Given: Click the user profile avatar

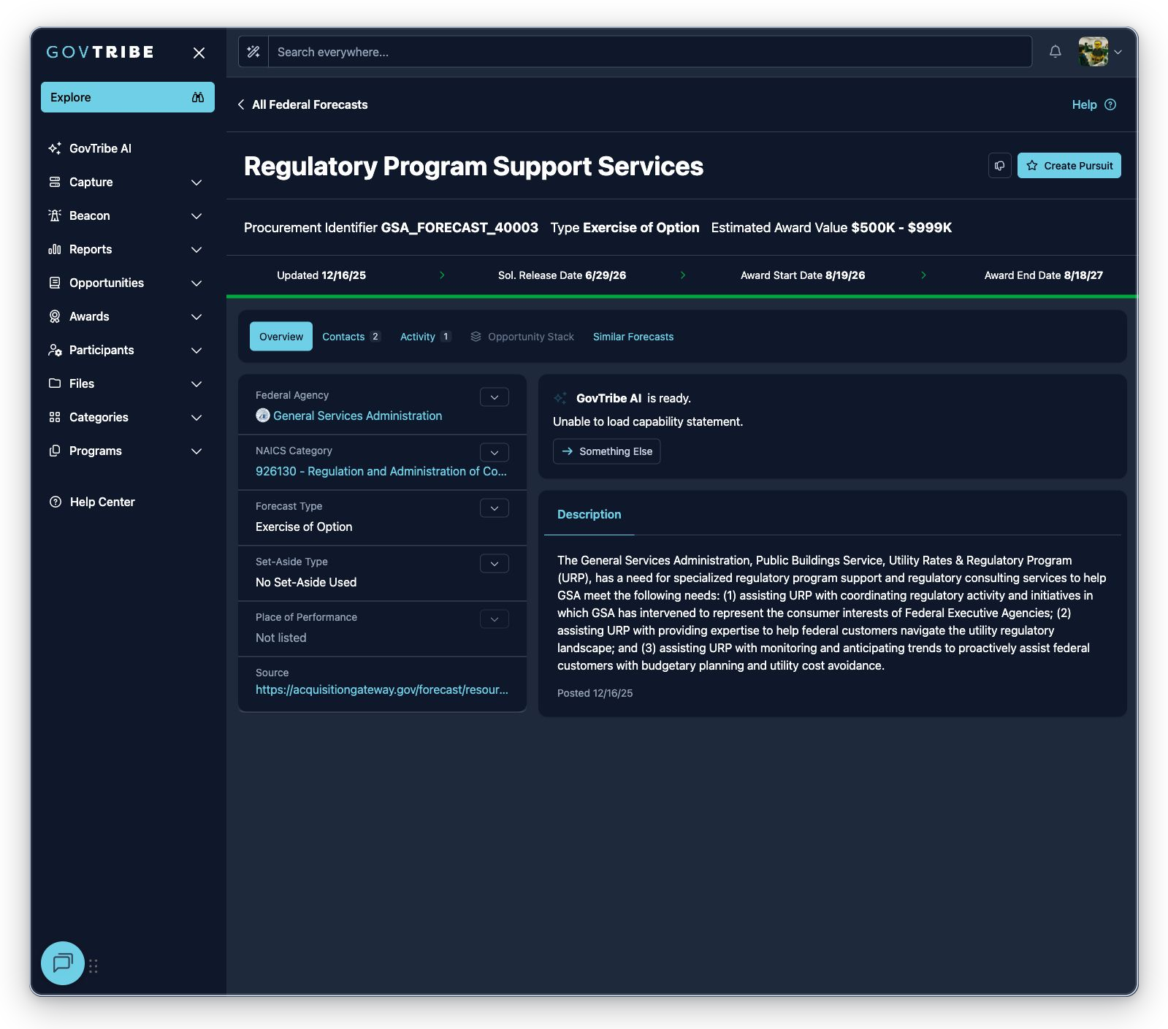Looking at the screenshot, I should click(x=1093, y=52).
